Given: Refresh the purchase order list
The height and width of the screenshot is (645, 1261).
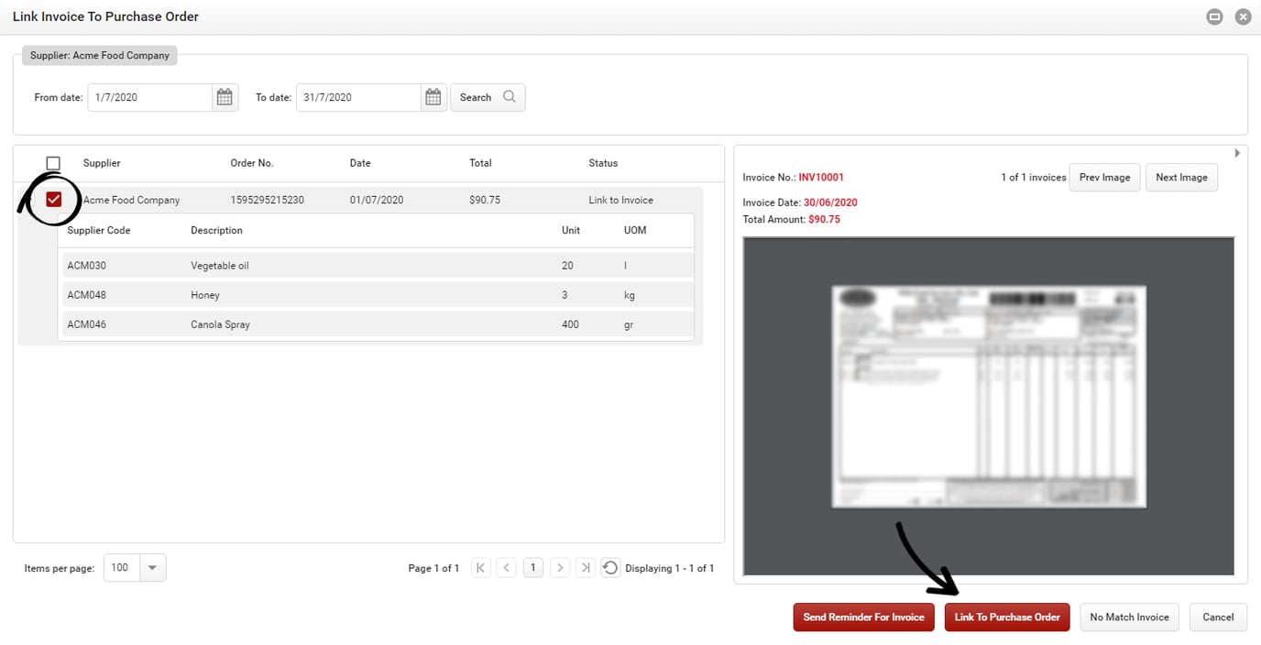Looking at the screenshot, I should (610, 568).
